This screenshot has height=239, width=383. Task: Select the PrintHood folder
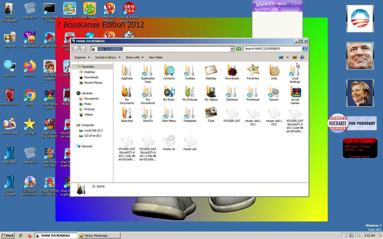(253, 93)
